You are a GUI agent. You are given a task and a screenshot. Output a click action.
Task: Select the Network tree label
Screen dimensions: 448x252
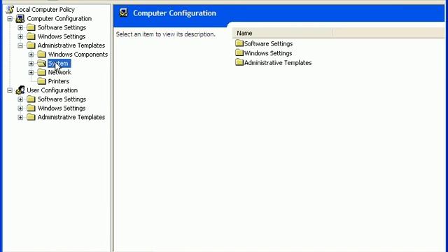pyautogui.click(x=59, y=72)
